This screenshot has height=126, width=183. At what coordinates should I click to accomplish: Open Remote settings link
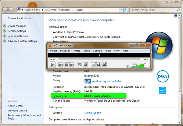tap(17, 31)
